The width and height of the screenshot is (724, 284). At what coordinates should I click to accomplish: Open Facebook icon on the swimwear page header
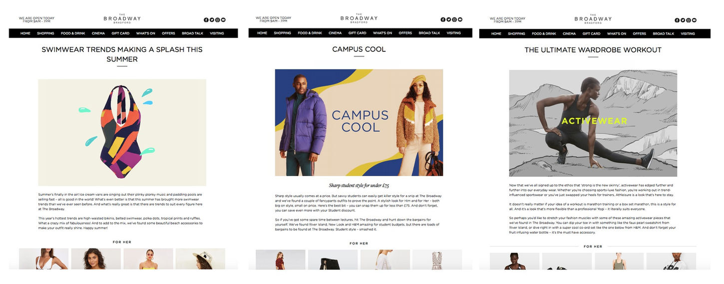[x=206, y=20]
